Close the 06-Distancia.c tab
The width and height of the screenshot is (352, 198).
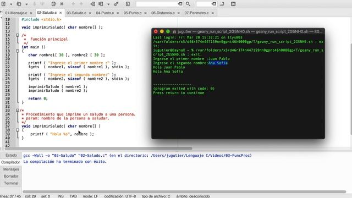pyautogui.click(x=178, y=13)
